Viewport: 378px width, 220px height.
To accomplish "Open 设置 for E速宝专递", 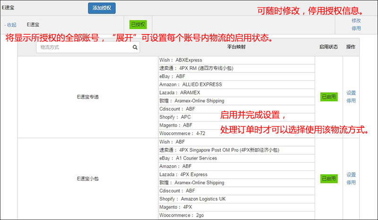I will click(351, 93).
